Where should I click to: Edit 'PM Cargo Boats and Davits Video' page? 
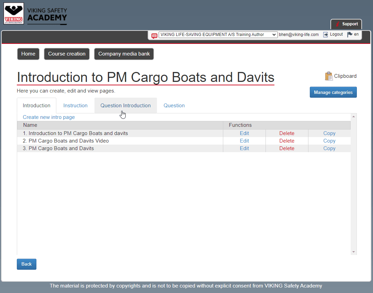pos(244,141)
